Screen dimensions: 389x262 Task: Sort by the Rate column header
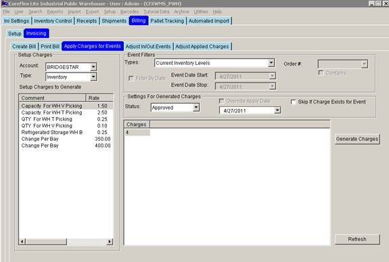click(x=99, y=98)
